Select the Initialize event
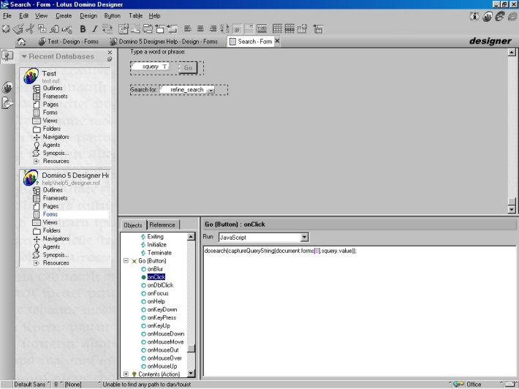Screen dimensions: 519x389 156,245
